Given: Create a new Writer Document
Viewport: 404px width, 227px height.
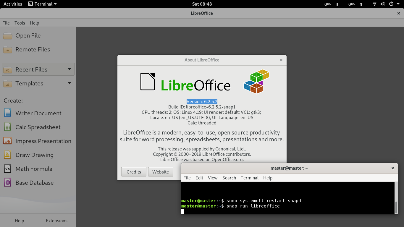Looking at the screenshot, I should (x=38, y=113).
